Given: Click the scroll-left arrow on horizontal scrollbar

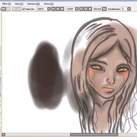Looking at the screenshot, I should [x=4, y=135].
